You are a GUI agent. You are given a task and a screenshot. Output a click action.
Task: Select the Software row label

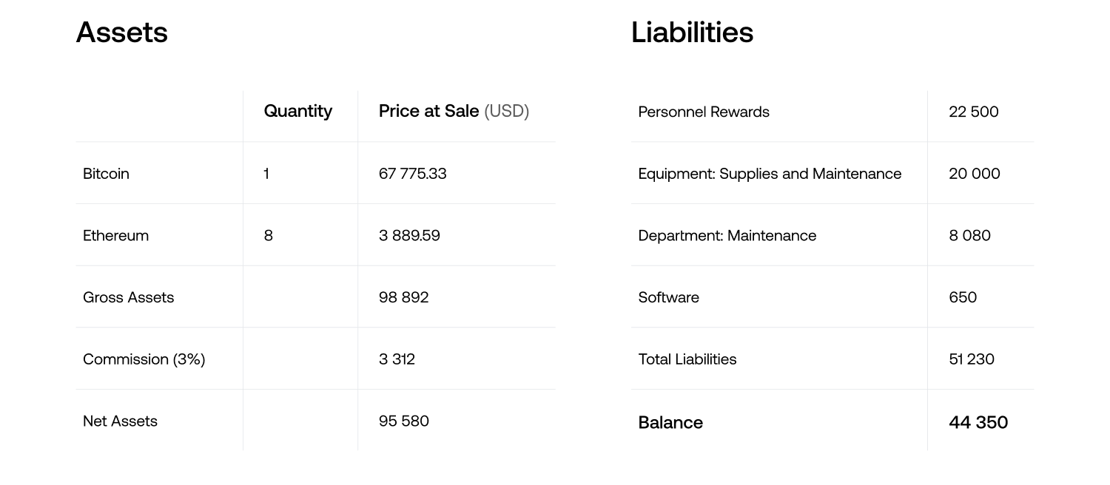pos(668,297)
